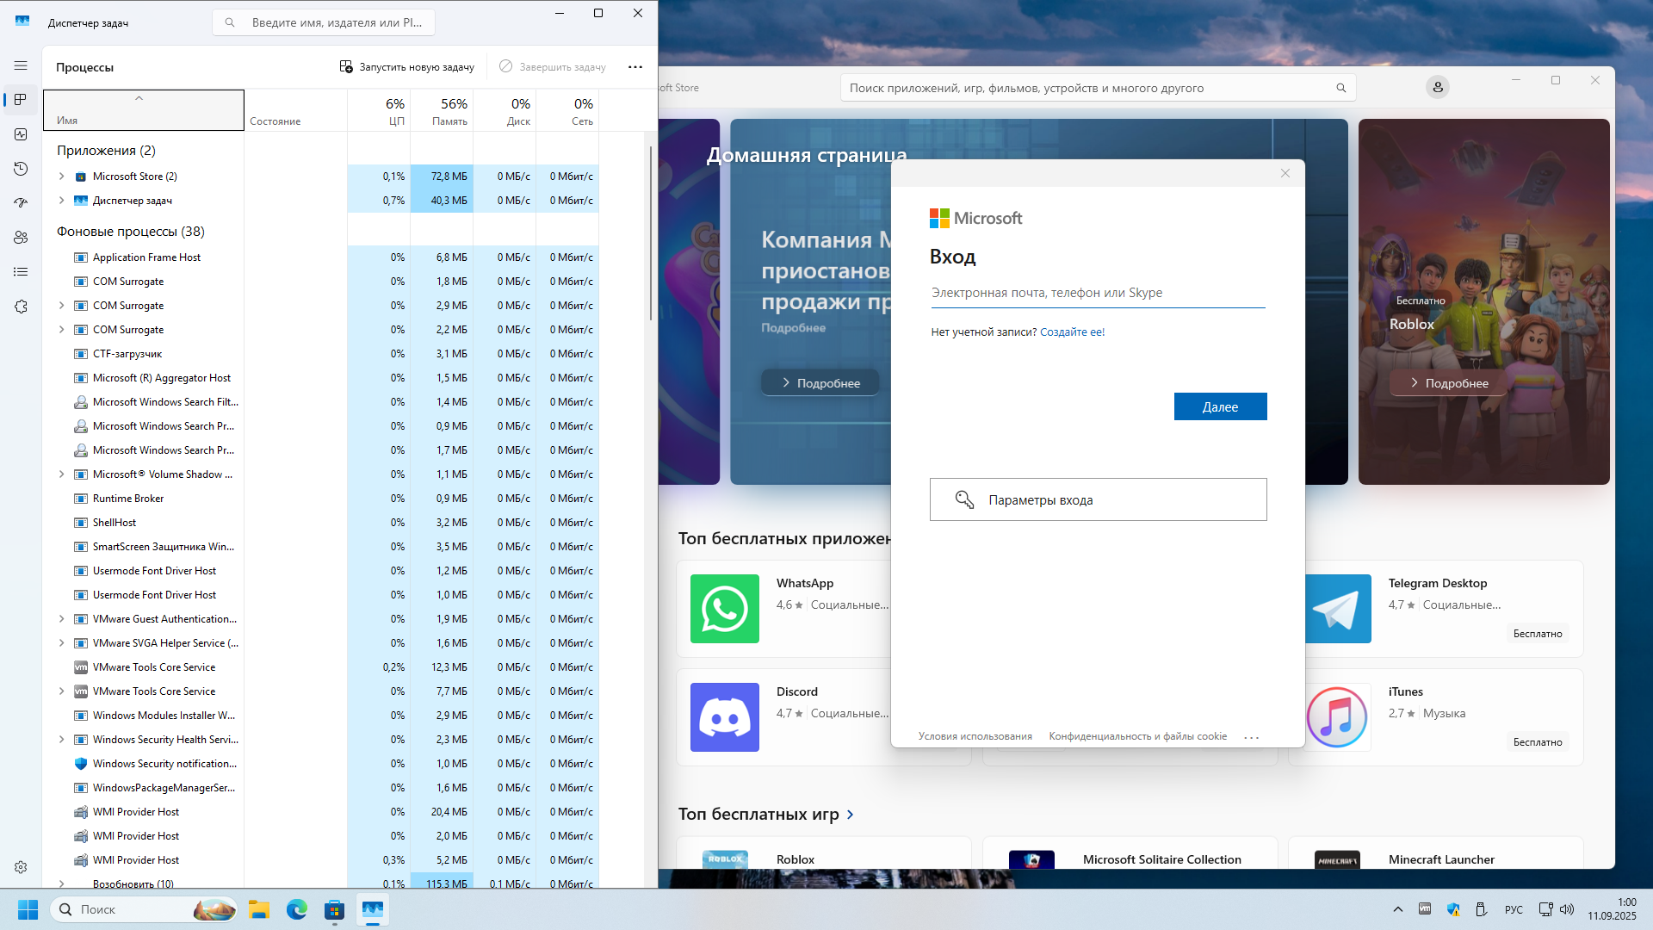
Task: Click Далее button in sign-in dialog
Action: (1220, 406)
